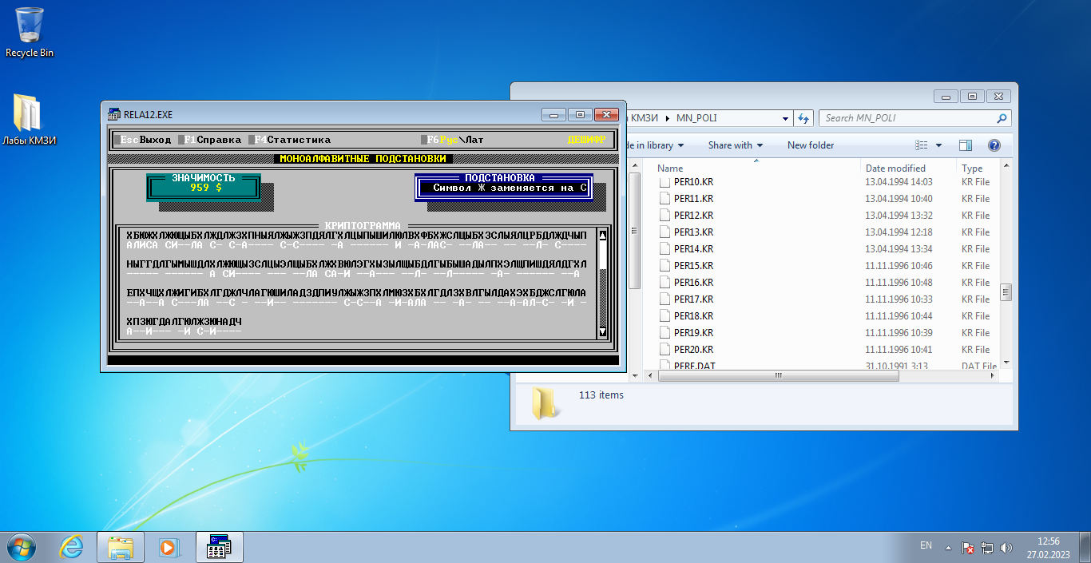Open the Windows Explorer taskbar button
The height and width of the screenshot is (563, 1091).
click(x=120, y=547)
